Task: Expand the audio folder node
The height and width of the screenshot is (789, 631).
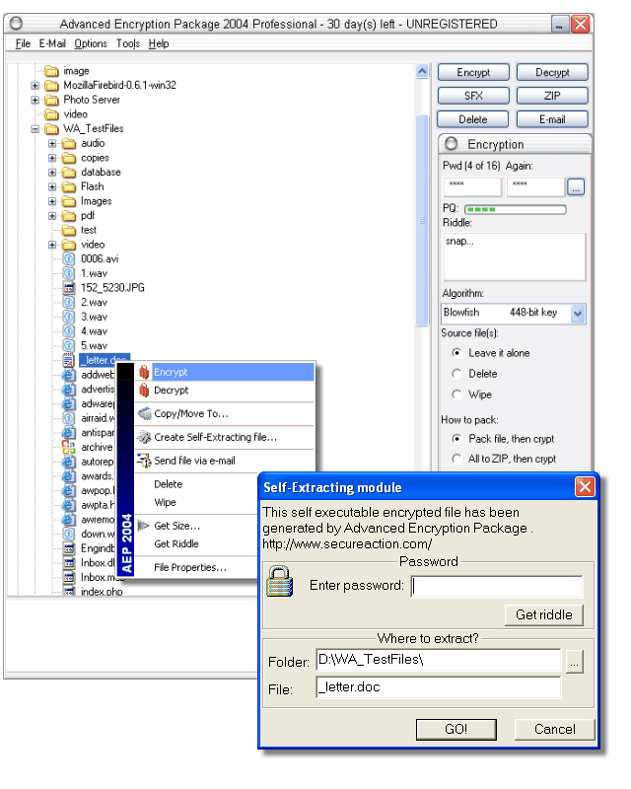Action: coord(52,143)
